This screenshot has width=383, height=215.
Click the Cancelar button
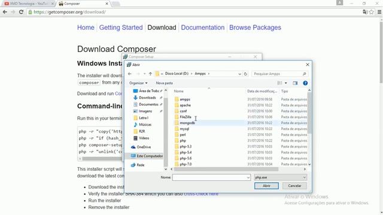(294, 186)
